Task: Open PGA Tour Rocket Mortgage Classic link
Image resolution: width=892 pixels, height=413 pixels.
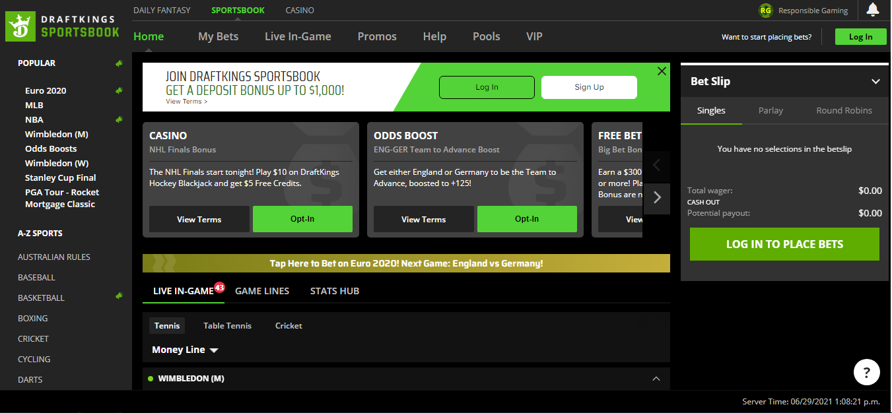Action: tap(62, 198)
